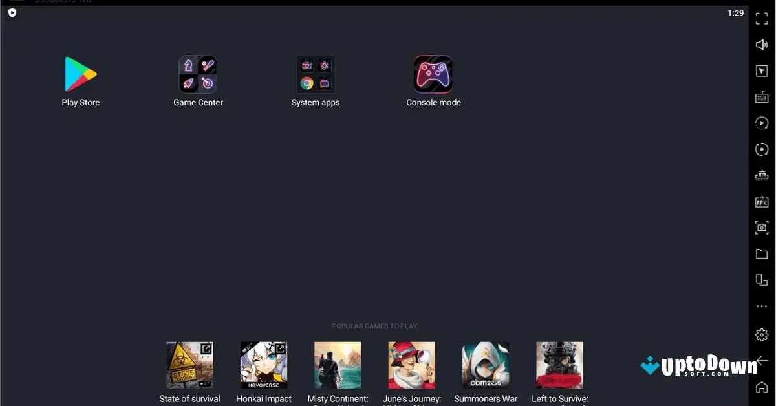Open the shared folder
The width and height of the screenshot is (776, 406).
point(762,253)
